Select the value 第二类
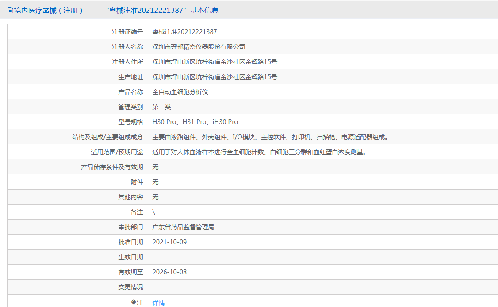 (162, 107)
